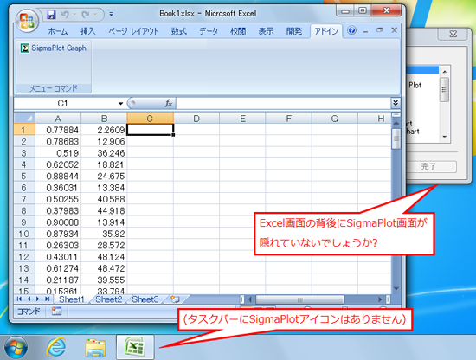Open the データ ribbon tab
The height and width of the screenshot is (360, 476).
pos(209,31)
